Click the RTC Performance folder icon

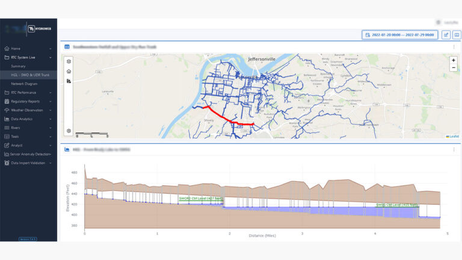[x=7, y=93]
